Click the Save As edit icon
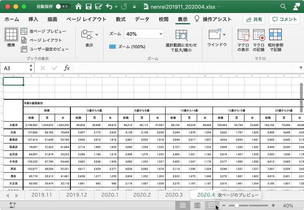 [98, 7]
